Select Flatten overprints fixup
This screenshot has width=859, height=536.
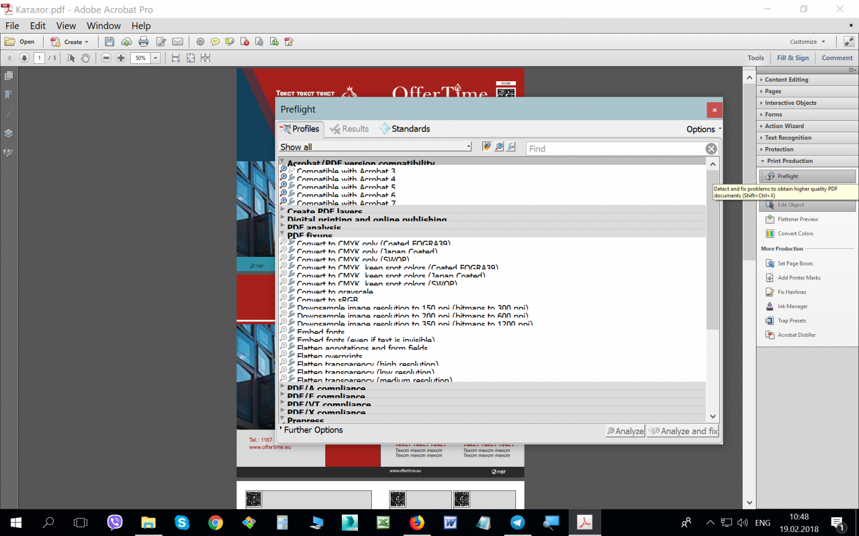tap(329, 356)
